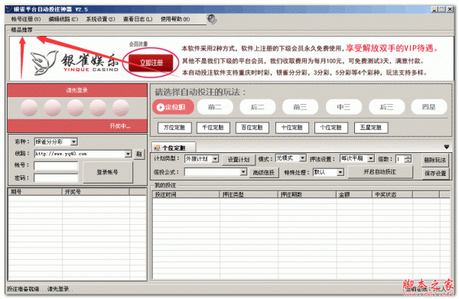Focus the 帐号 input field

click(56, 166)
